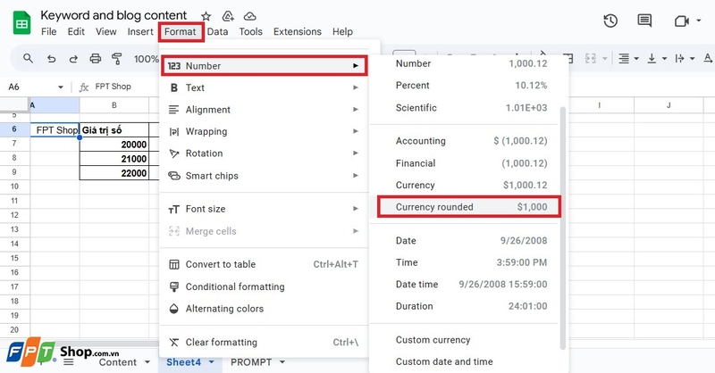715x373 pixels.
Task: Click the formula bar containing FPT Shop
Action: pyautogui.click(x=114, y=87)
